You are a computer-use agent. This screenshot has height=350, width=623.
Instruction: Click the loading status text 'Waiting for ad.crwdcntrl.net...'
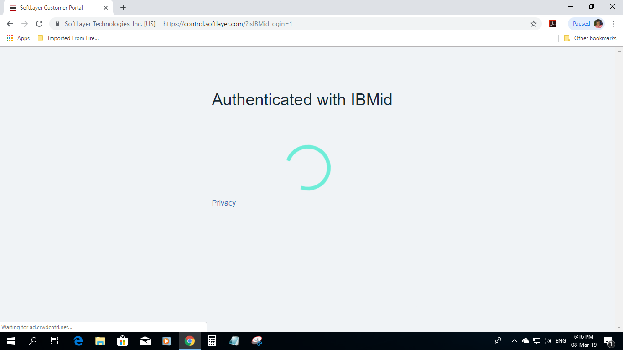[37, 327]
